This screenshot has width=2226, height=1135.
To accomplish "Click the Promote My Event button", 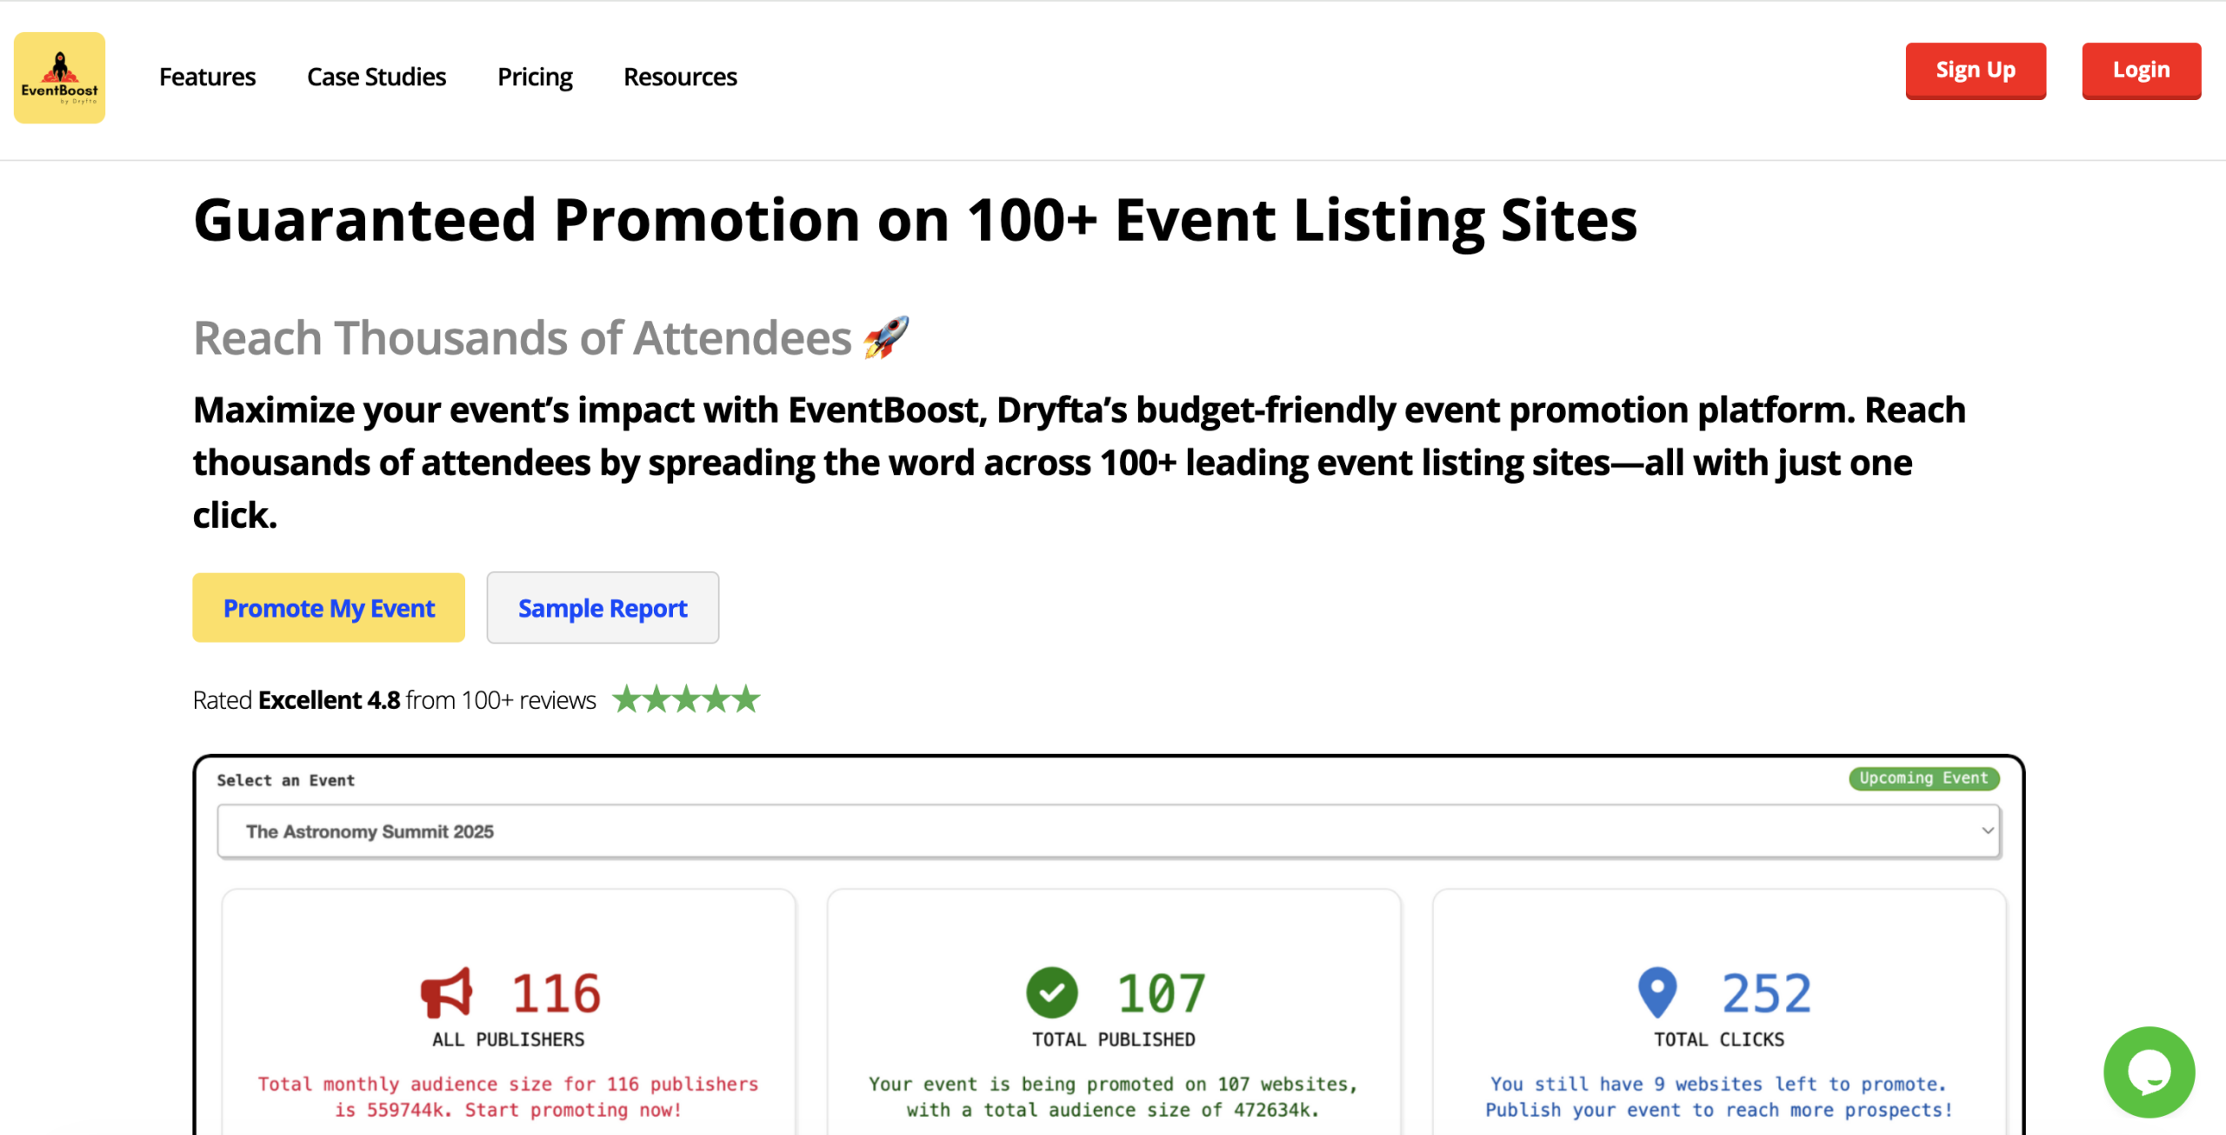I will [329, 607].
